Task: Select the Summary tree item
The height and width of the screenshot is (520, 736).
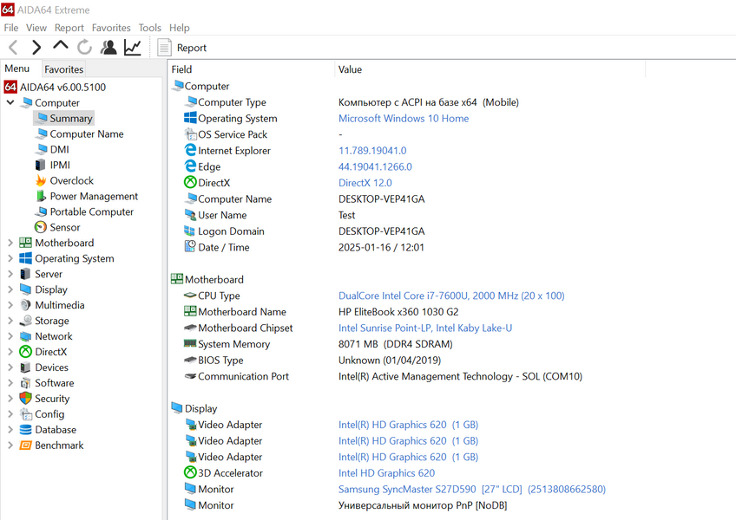Action: (x=64, y=118)
